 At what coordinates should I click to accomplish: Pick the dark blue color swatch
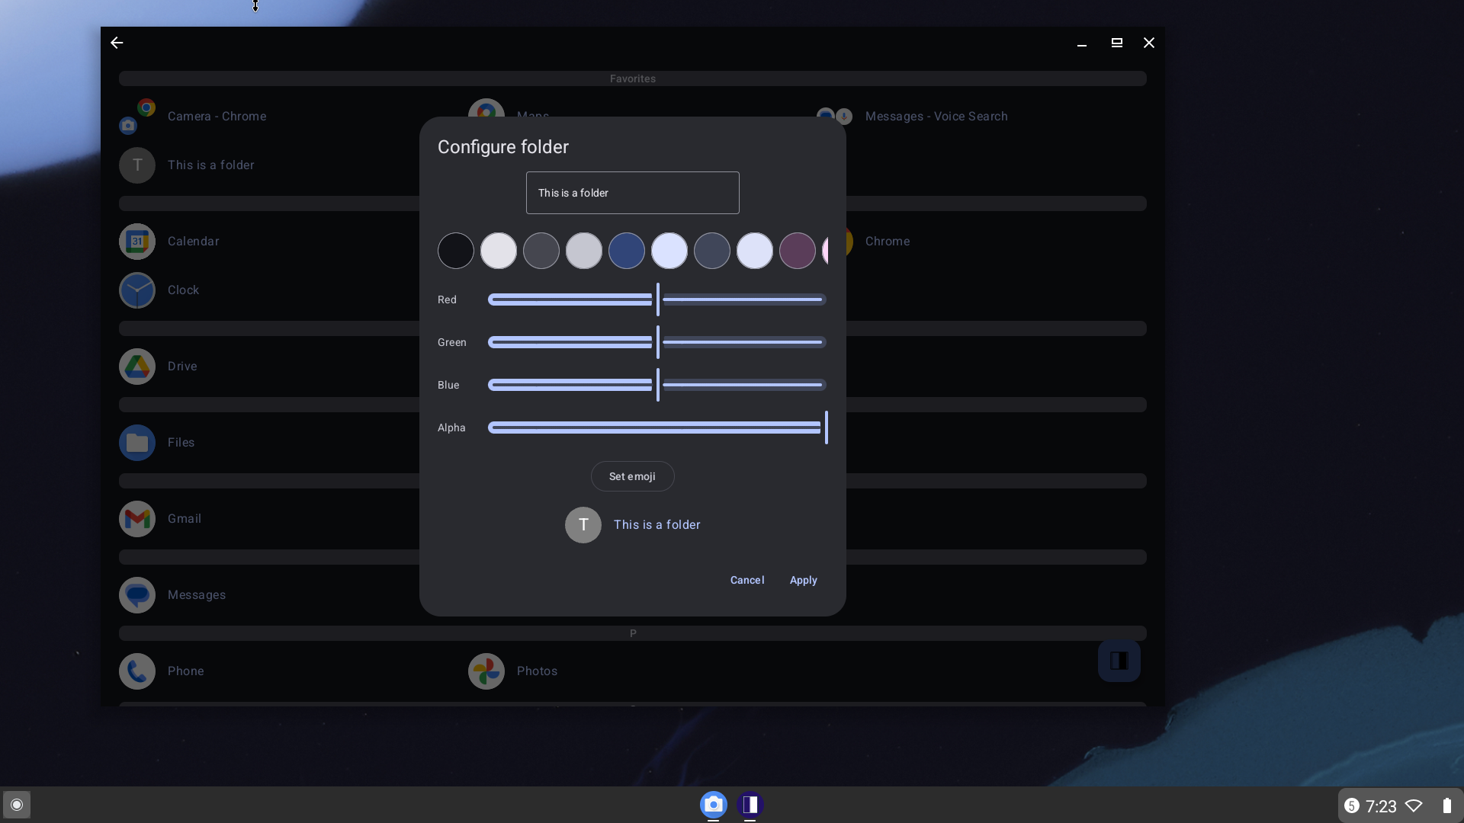click(x=627, y=251)
